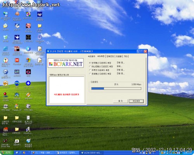
Task: Open the 내 문서 My Documents icon
Action: (5, 27)
